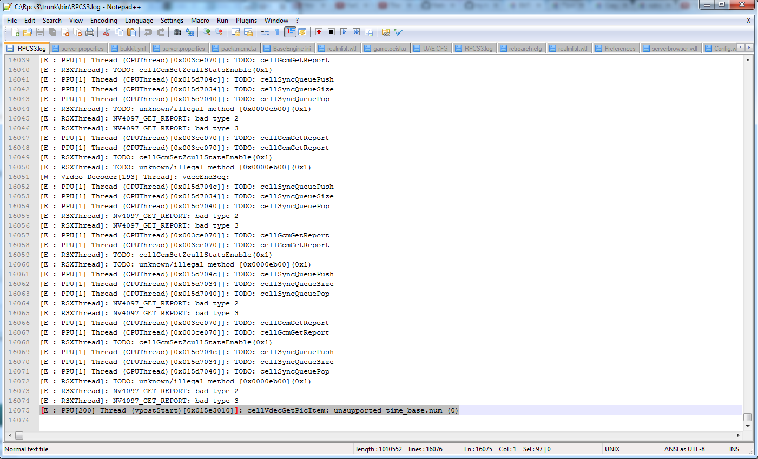Open Find with the binoculars icon
758x459 pixels.
(177, 32)
